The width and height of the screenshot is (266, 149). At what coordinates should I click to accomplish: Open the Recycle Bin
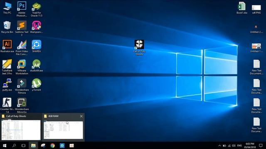pyautogui.click(x=7, y=27)
